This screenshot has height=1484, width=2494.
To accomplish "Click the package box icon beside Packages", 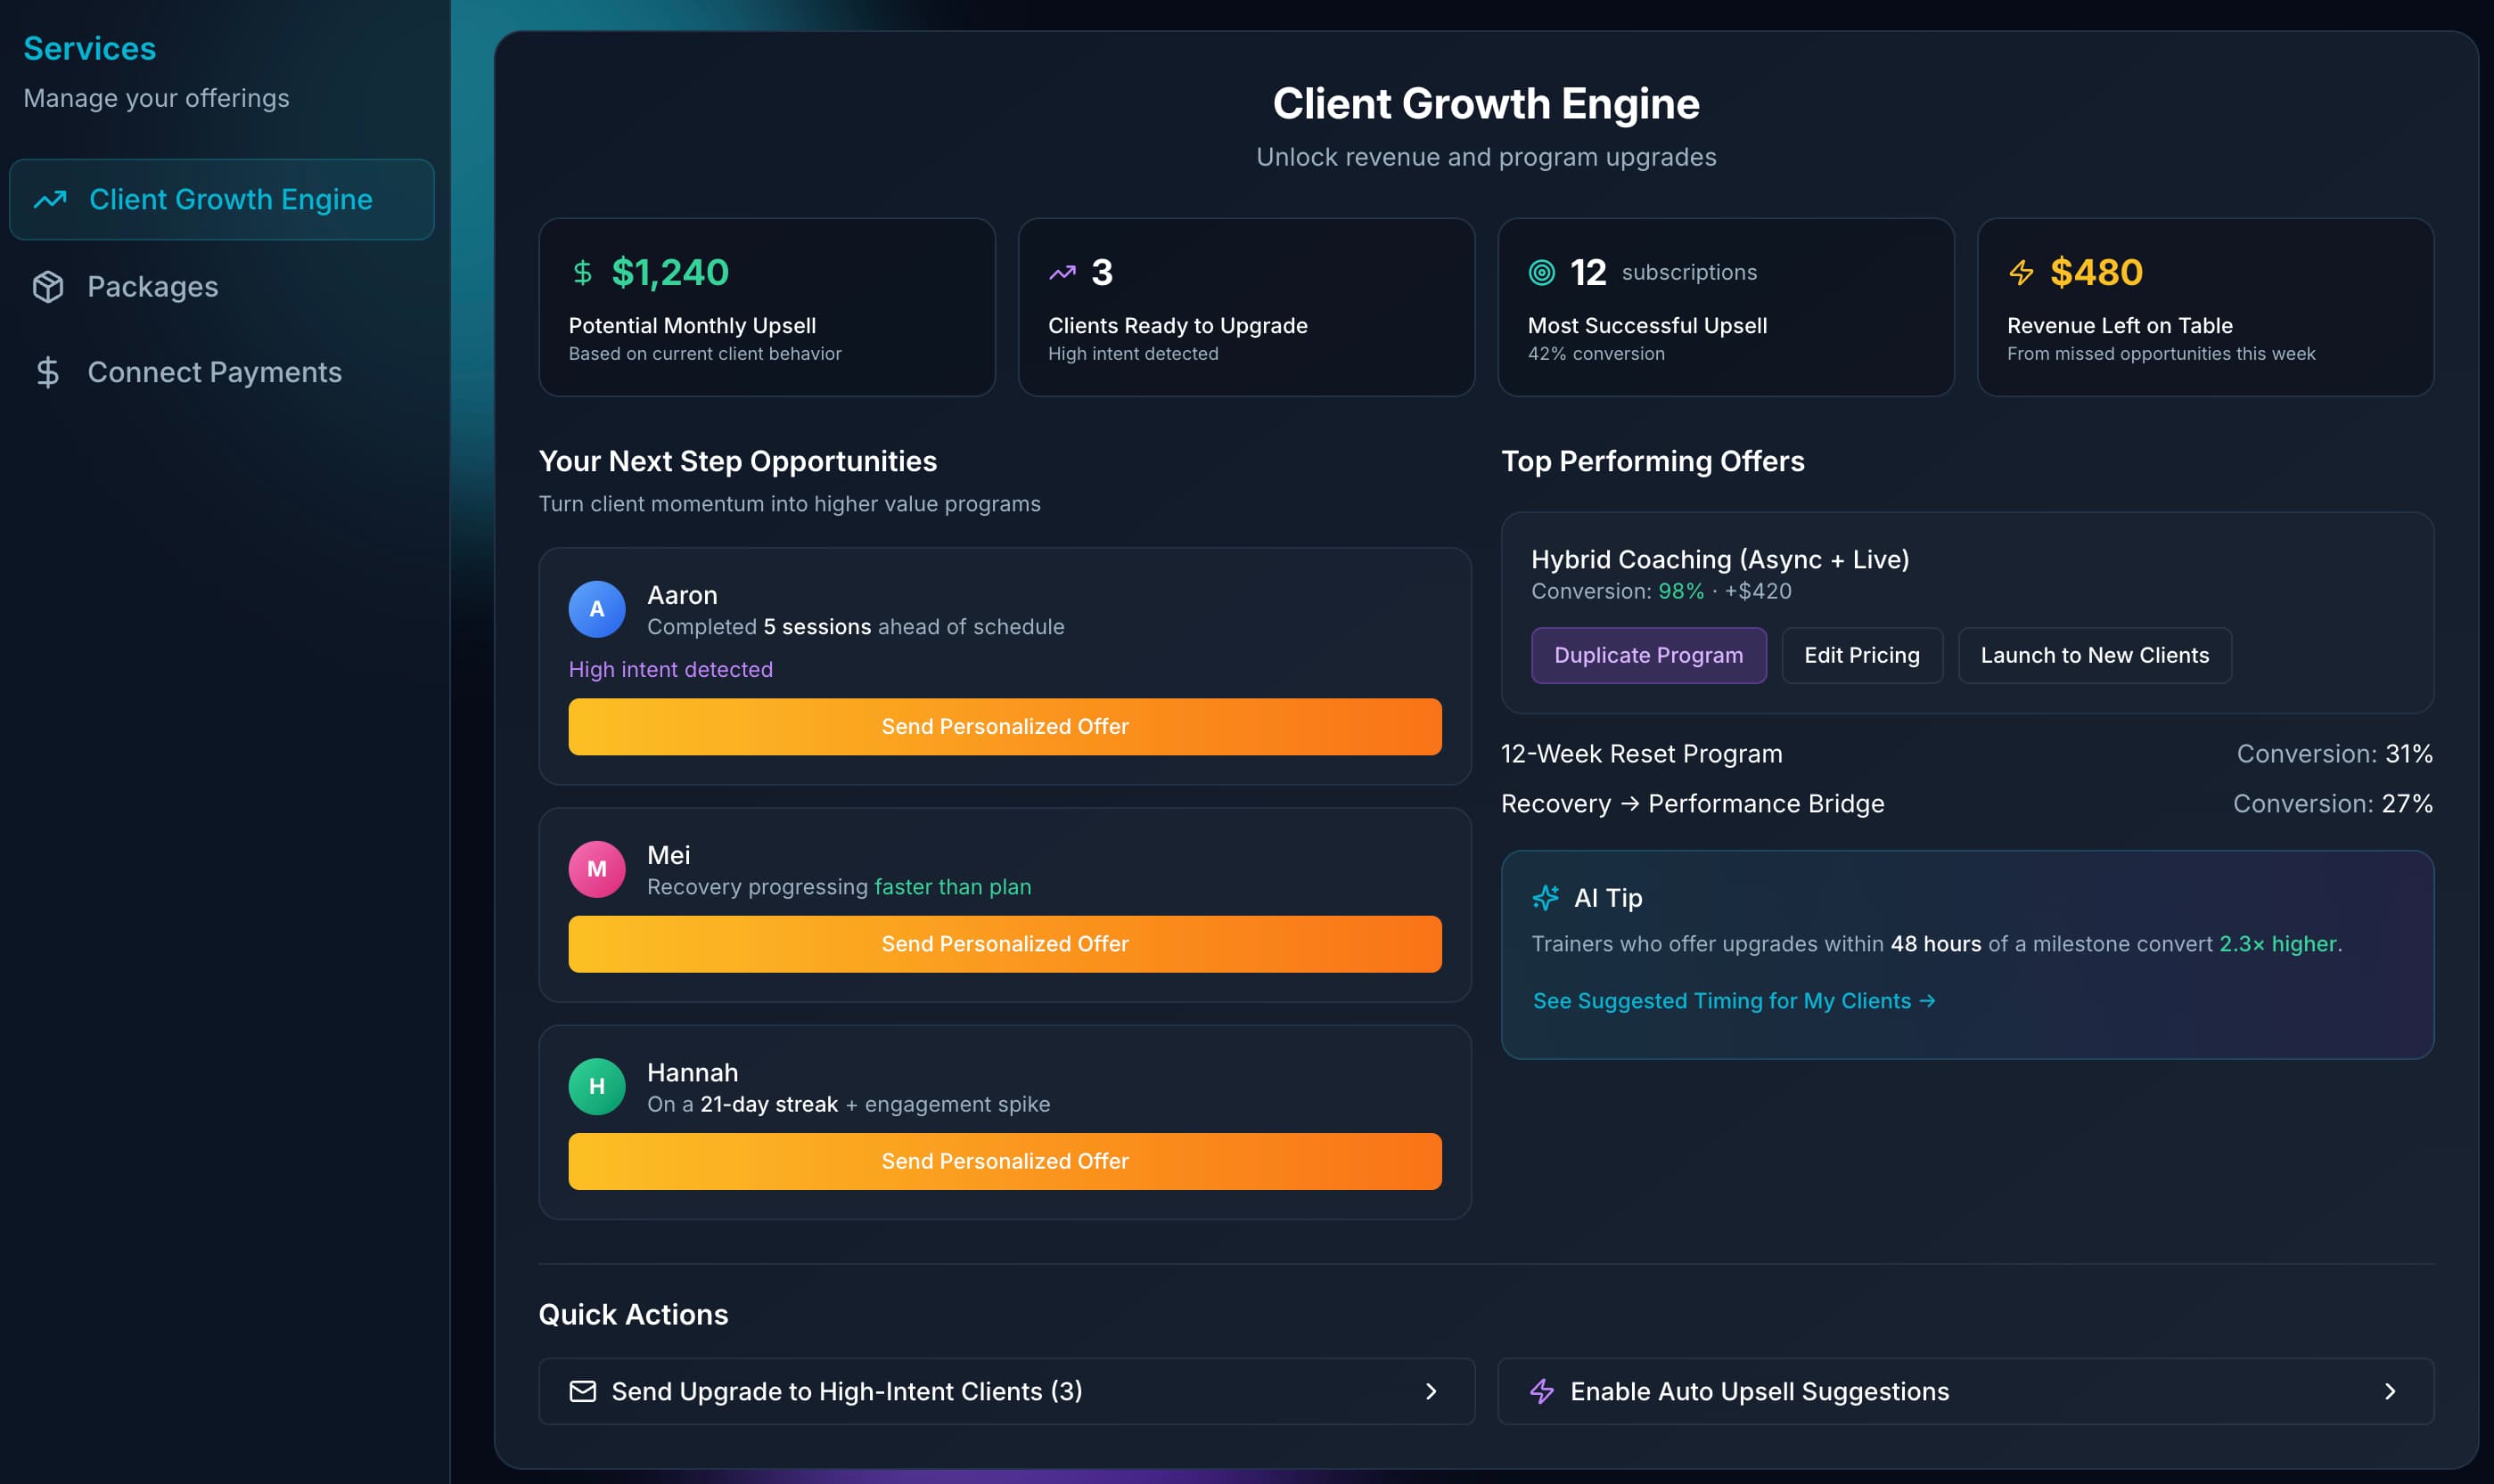I will [x=48, y=286].
